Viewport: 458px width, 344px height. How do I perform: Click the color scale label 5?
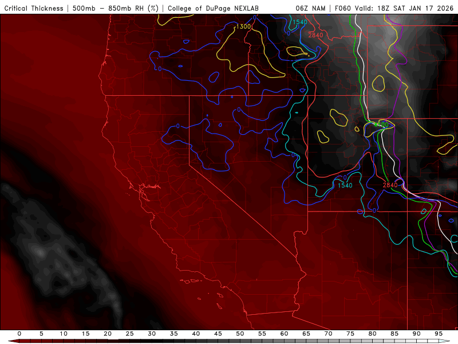(x=41, y=334)
